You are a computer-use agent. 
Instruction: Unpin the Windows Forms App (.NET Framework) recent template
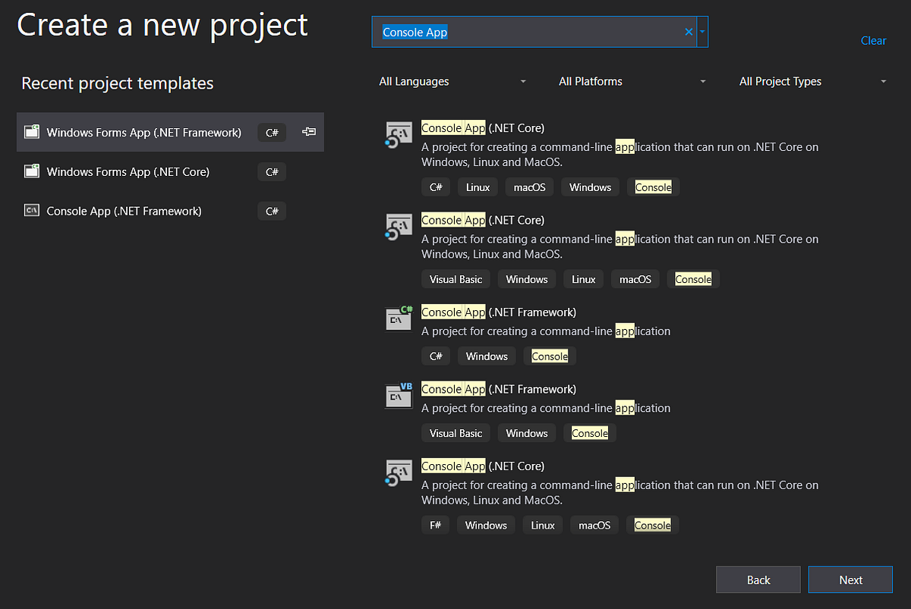point(308,131)
